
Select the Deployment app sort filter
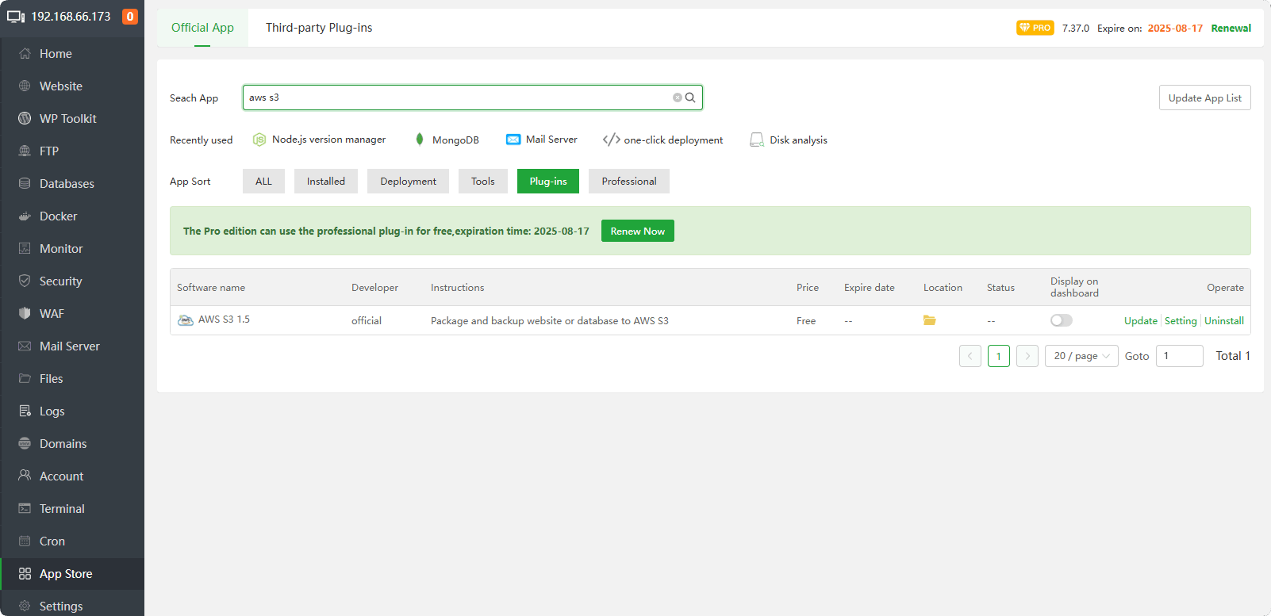[409, 182]
